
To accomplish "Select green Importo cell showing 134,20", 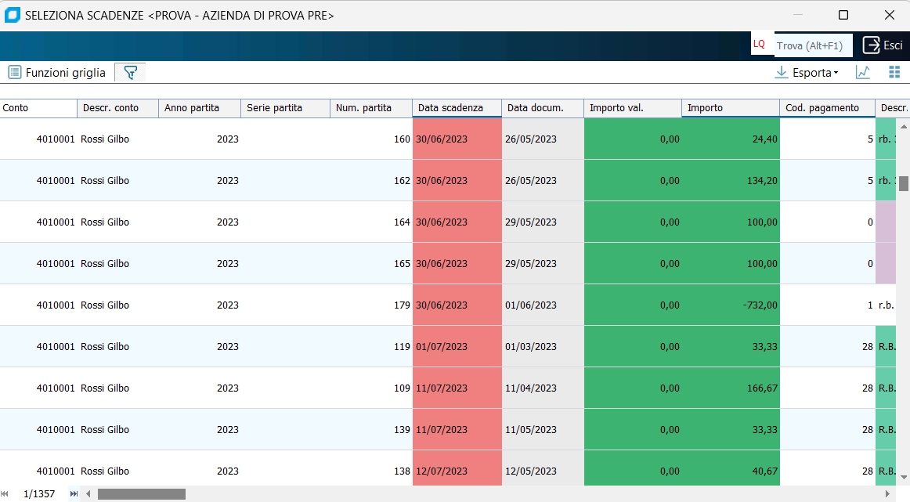I will point(730,180).
